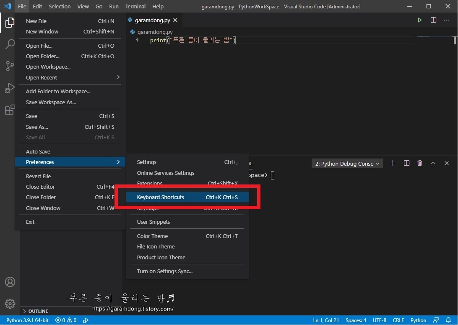Open File Icon Theme entry

(187, 246)
